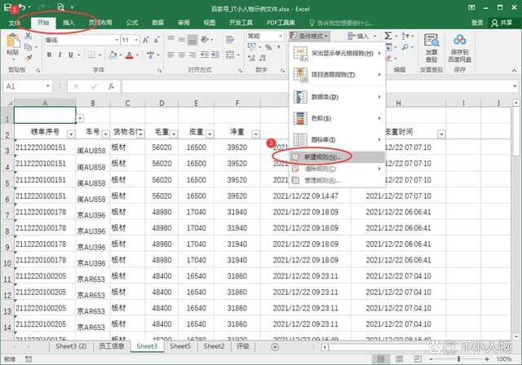Open the 净重 column filter dropdown

(255, 134)
